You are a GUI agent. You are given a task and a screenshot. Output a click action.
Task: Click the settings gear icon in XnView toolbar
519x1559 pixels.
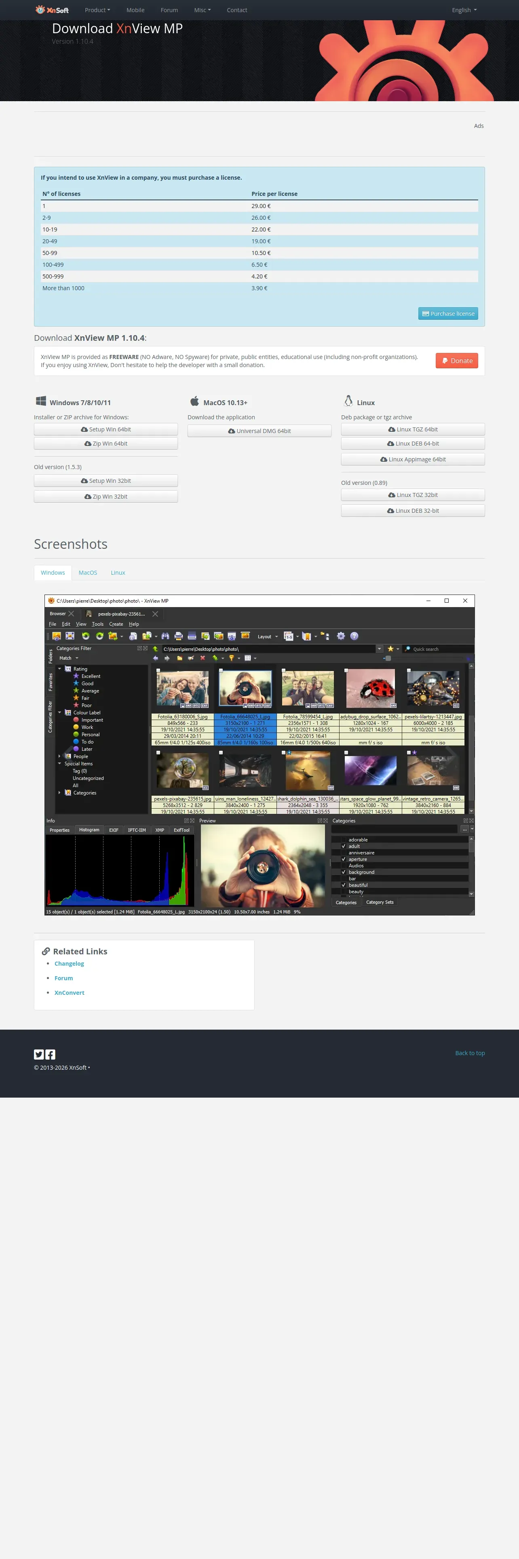[x=341, y=636]
